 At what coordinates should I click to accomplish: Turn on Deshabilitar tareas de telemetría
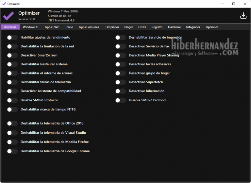pyautogui.click(x=12, y=82)
